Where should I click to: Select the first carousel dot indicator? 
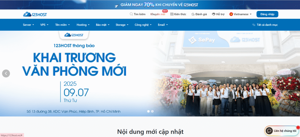point(148,111)
